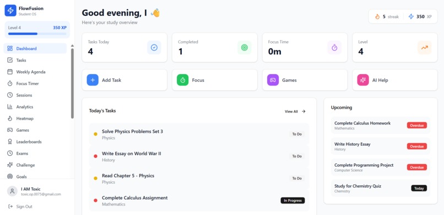Screen dimensions: 444x215
Task: Click the Sign Out arrow icon
Action: coord(10,207)
